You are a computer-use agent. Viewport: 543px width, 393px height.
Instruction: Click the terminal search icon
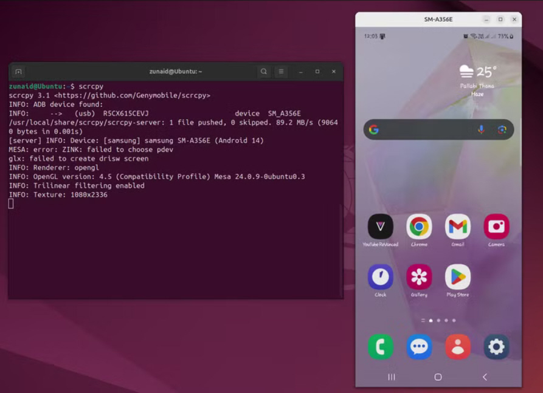(264, 72)
